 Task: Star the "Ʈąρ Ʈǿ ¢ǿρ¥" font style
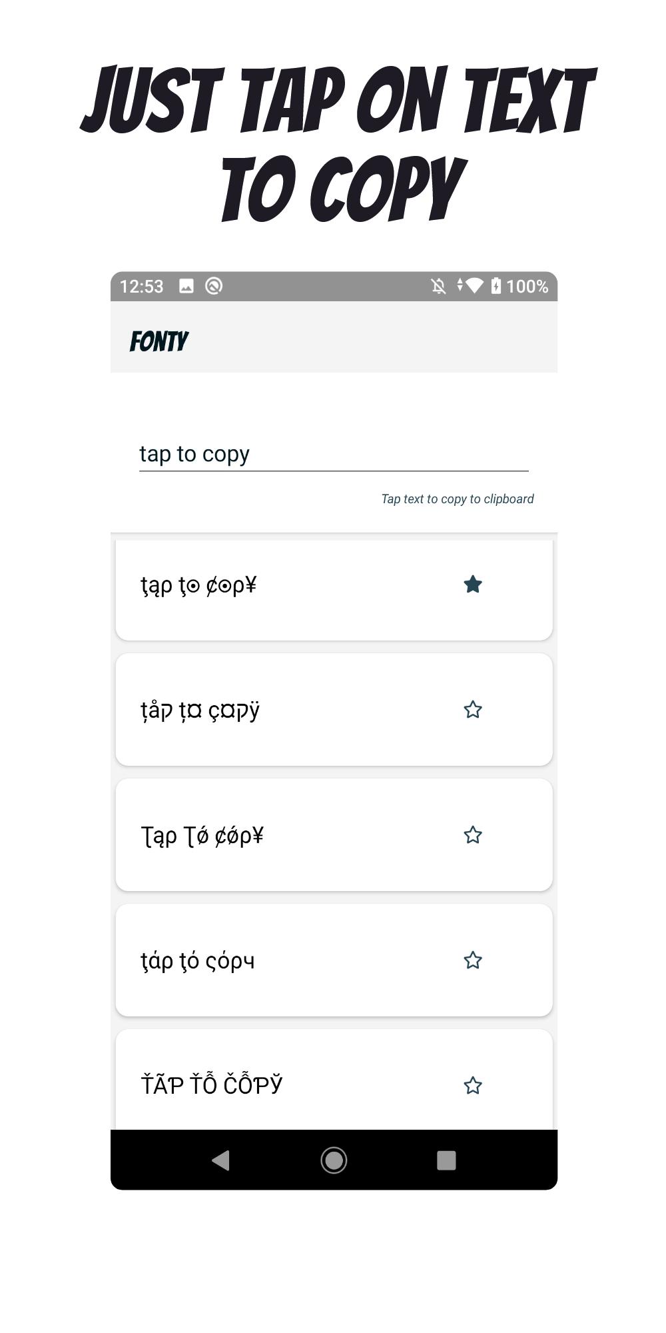point(473,835)
